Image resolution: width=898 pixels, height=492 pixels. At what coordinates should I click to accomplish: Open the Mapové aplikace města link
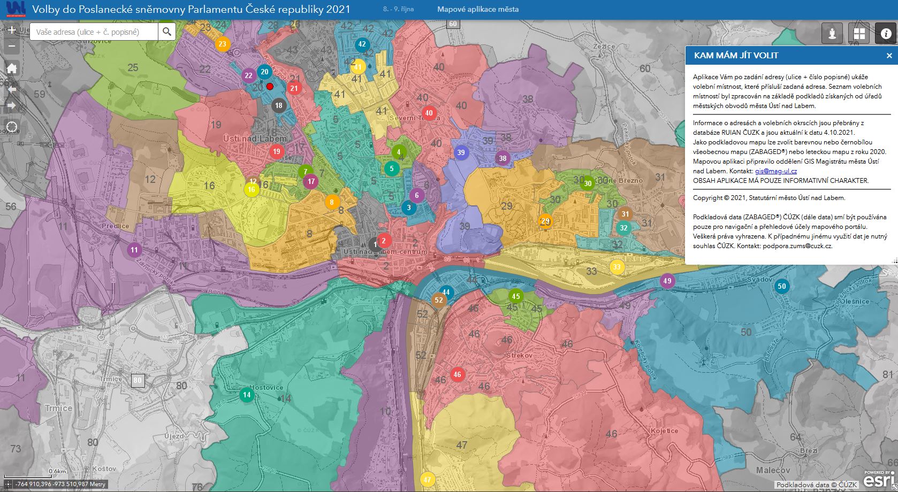click(477, 10)
